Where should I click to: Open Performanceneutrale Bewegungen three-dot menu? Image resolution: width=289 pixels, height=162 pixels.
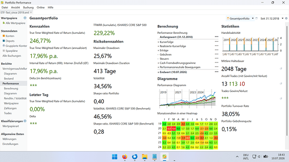(x=217, y=67)
